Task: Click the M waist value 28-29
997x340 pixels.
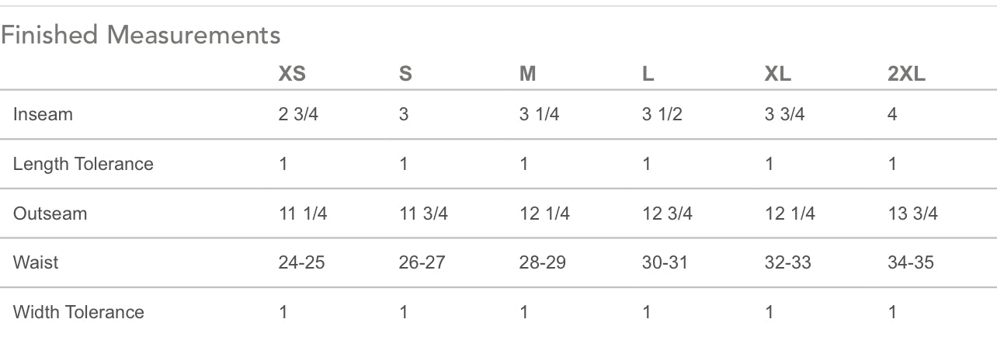Action: (543, 262)
